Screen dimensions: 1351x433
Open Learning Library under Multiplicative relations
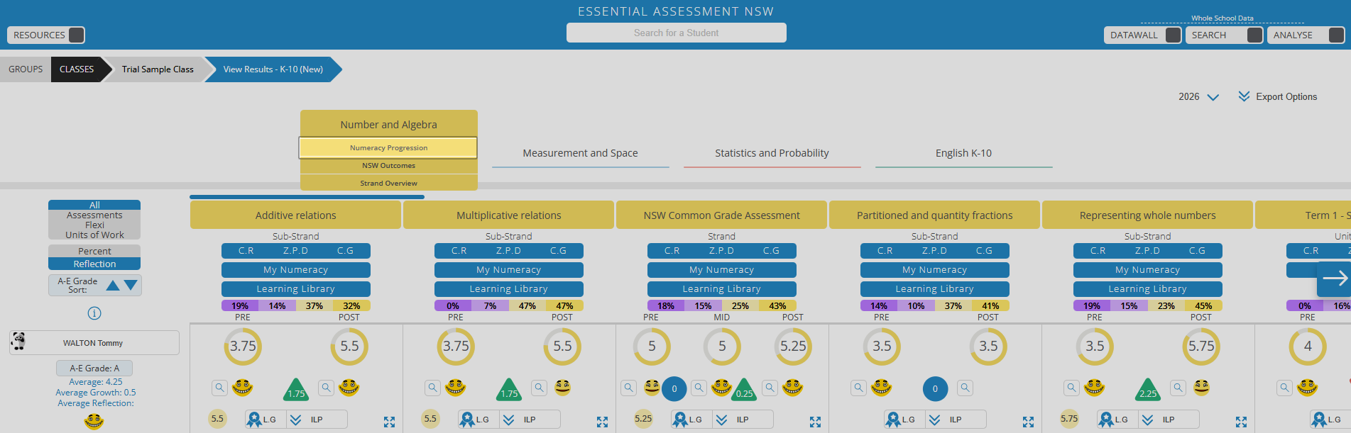[509, 289]
